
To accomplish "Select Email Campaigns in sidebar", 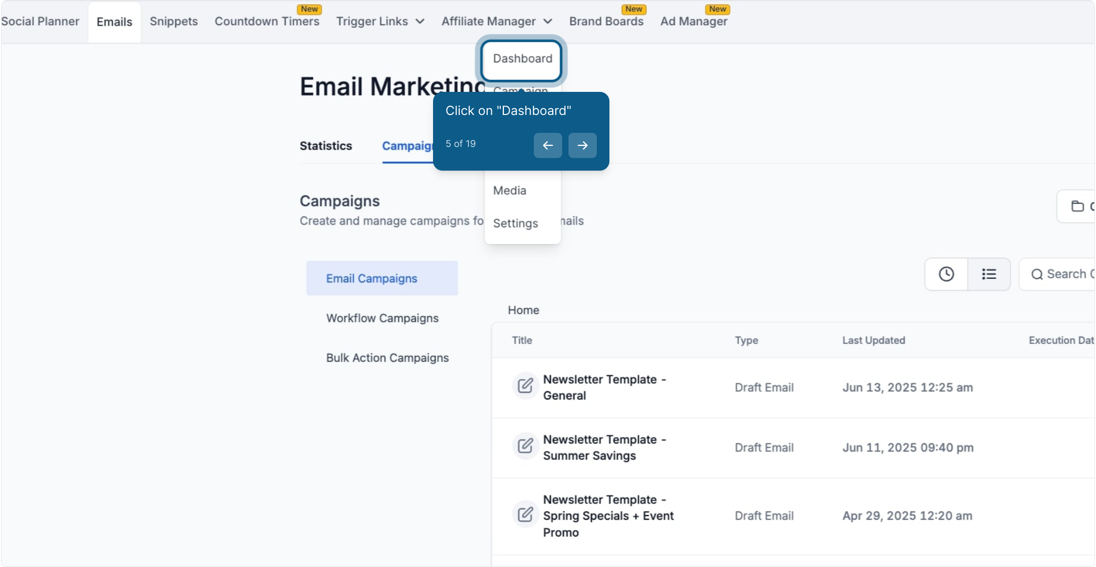I will (382, 278).
